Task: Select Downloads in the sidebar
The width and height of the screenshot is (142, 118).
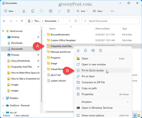Action: [x=17, y=43]
